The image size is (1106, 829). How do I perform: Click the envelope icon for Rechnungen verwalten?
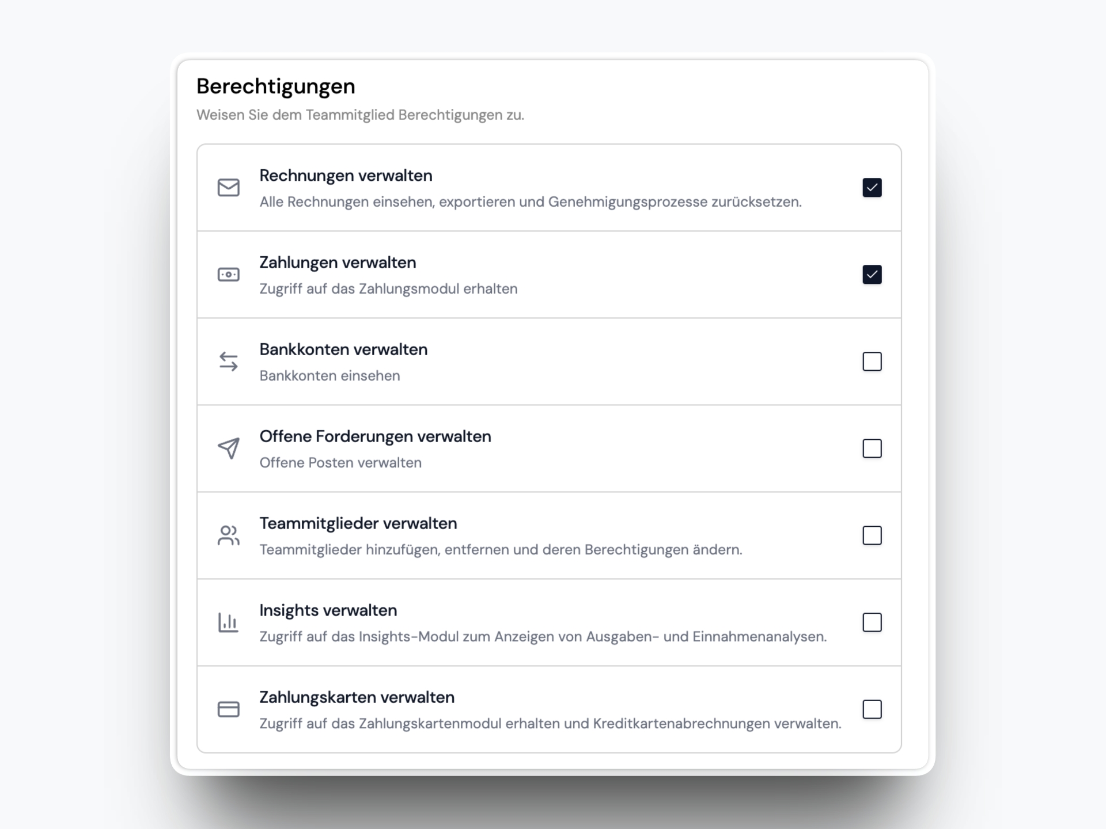tap(228, 188)
